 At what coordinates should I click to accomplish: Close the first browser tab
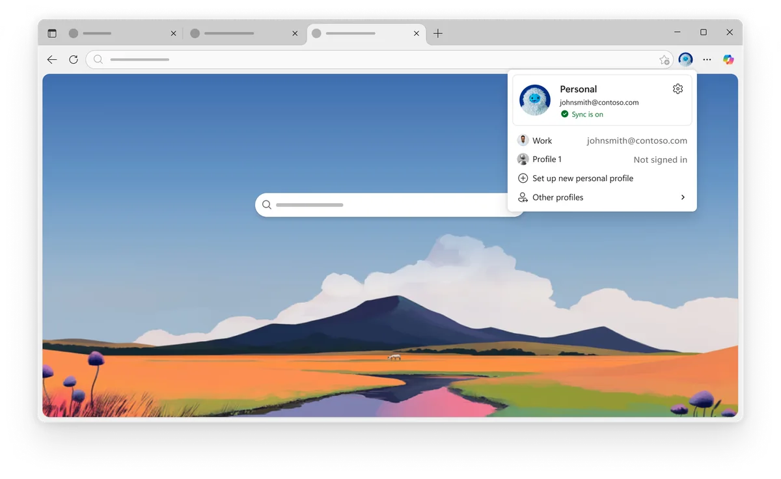click(x=172, y=33)
